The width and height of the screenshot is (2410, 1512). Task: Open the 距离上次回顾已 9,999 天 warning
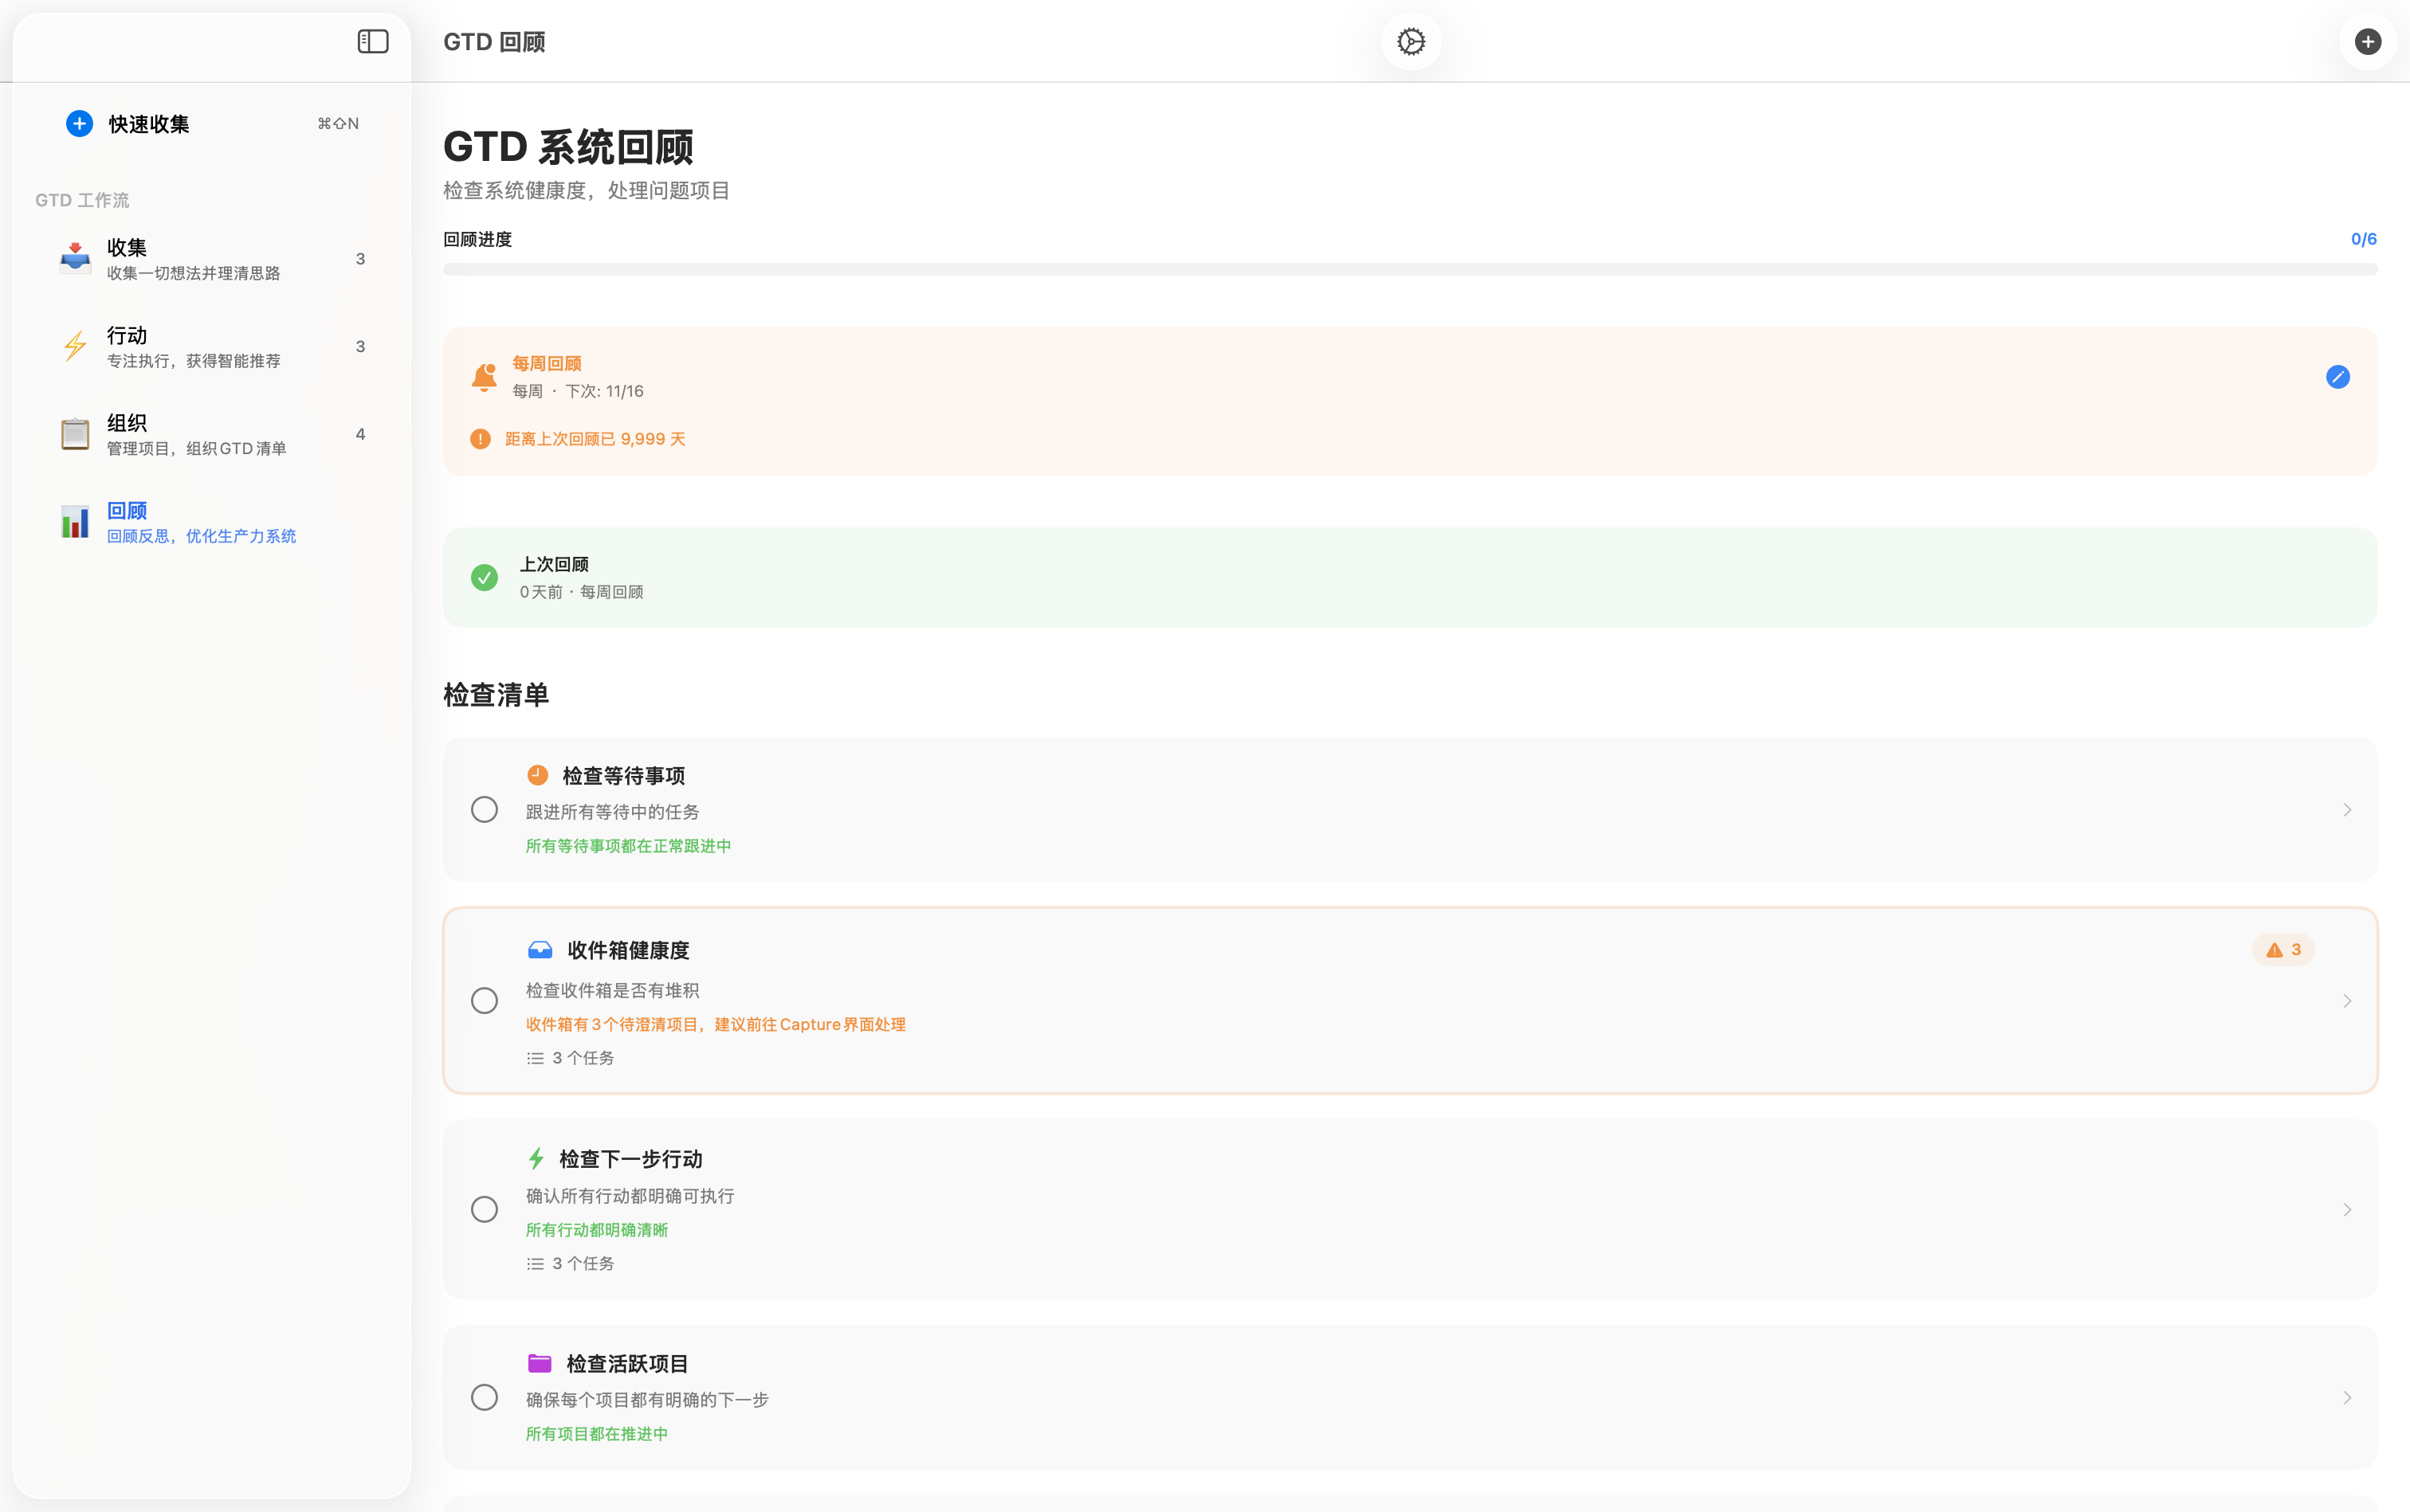coord(595,438)
